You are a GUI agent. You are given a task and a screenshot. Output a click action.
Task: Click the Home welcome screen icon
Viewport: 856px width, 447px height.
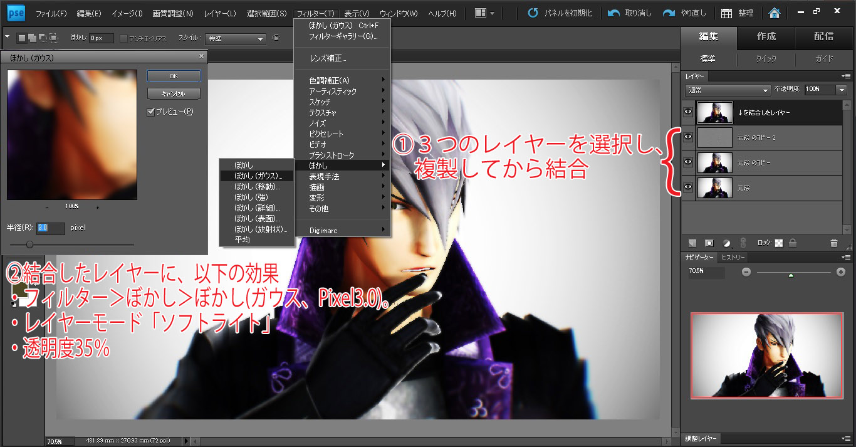click(x=775, y=13)
